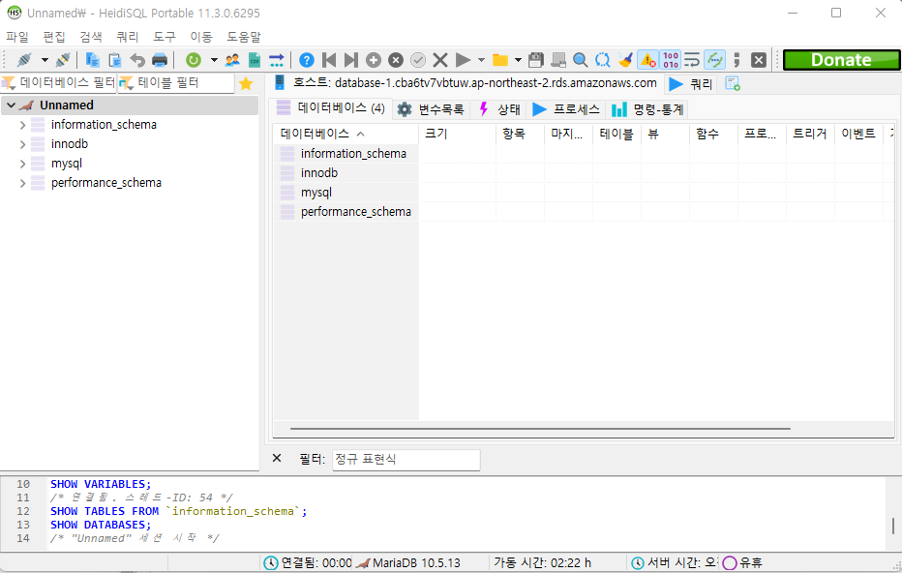This screenshot has width=902, height=573.
Task: Open the 파일 menu
Action: click(x=17, y=37)
